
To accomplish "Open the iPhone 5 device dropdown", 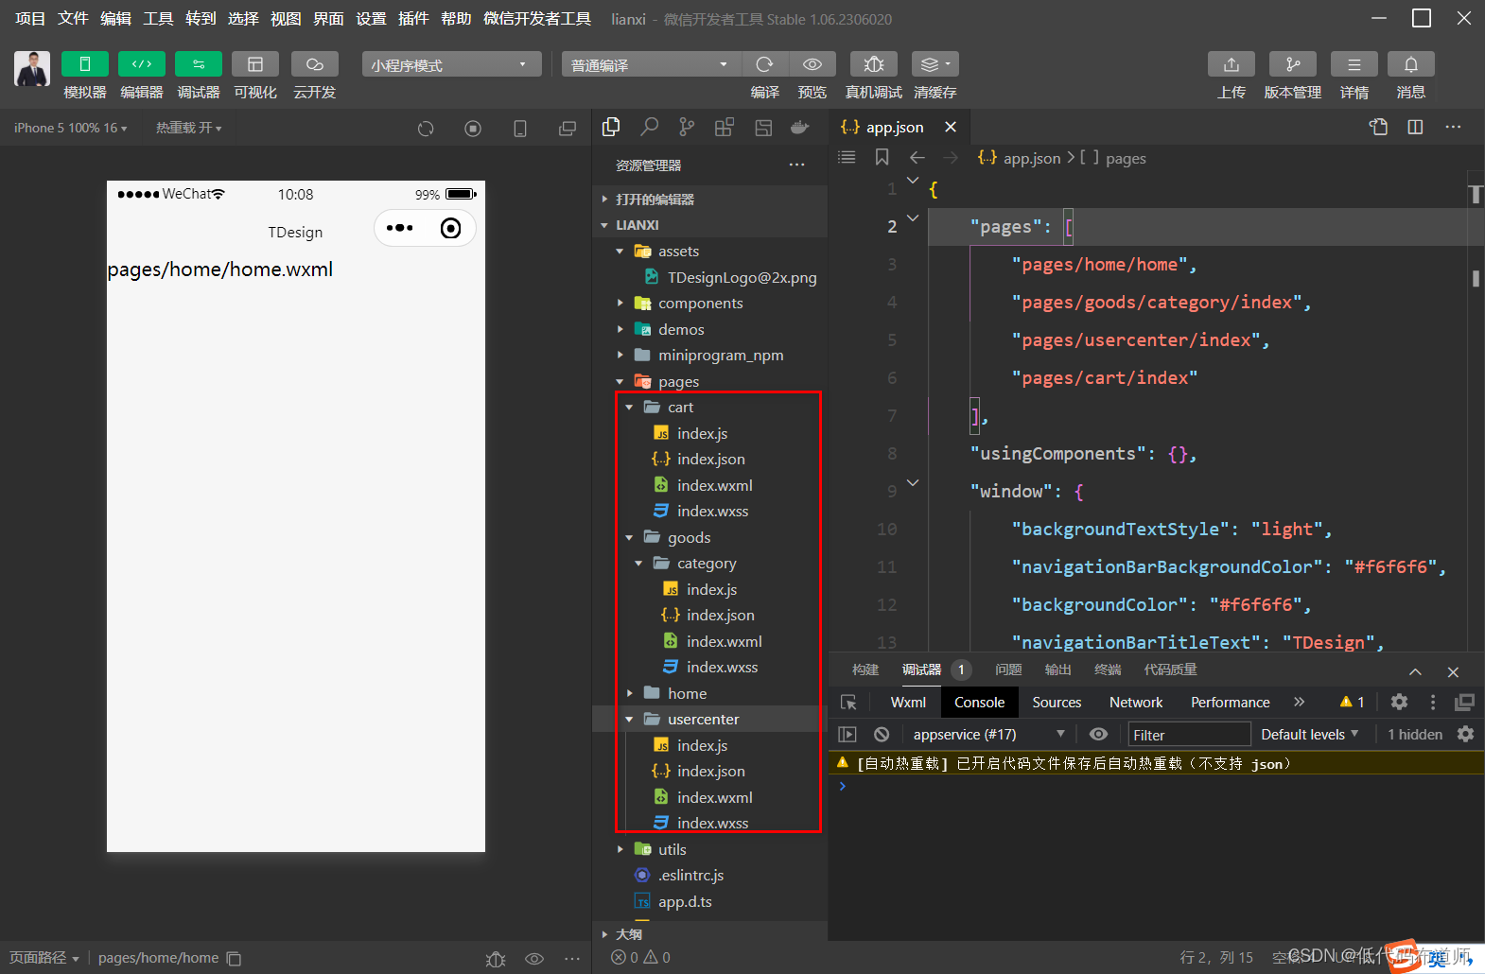I will click(70, 128).
